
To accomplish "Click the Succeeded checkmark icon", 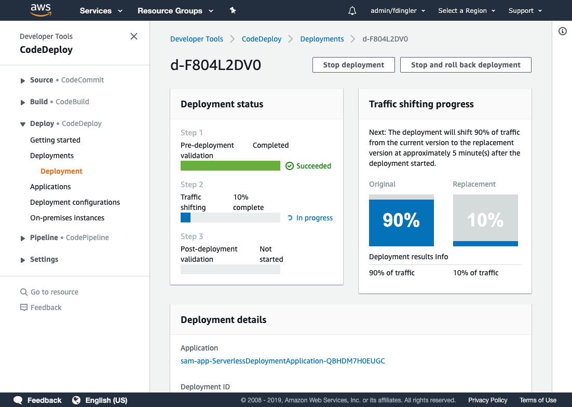I will click(289, 166).
